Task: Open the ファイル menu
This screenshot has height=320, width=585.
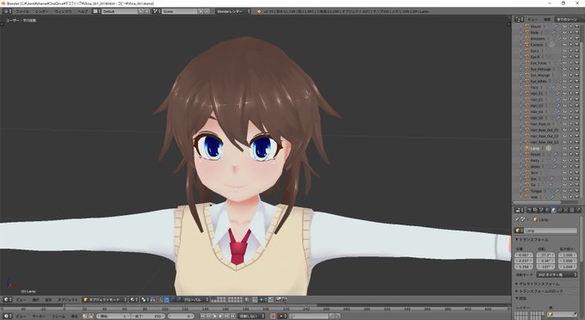Action: 22,11
